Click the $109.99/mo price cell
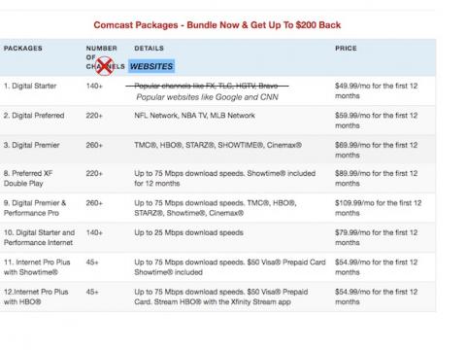Viewport: 466px width, 350px height. pos(379,208)
